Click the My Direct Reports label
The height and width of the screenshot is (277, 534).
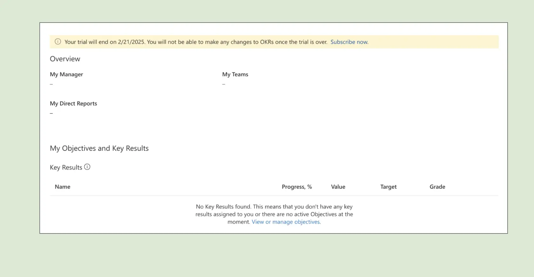[x=73, y=104]
